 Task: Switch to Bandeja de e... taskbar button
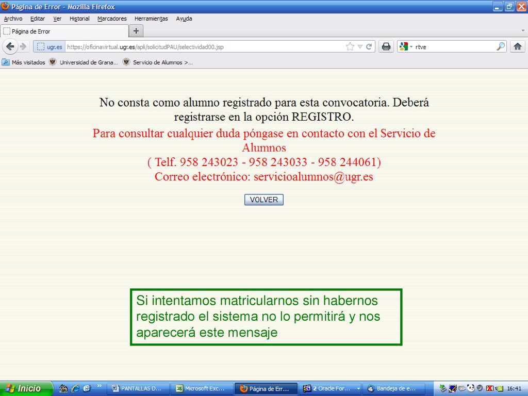click(394, 389)
